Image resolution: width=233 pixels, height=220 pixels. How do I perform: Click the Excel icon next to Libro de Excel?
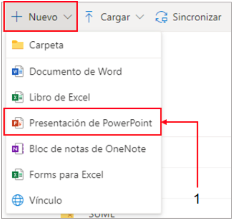[18, 97]
